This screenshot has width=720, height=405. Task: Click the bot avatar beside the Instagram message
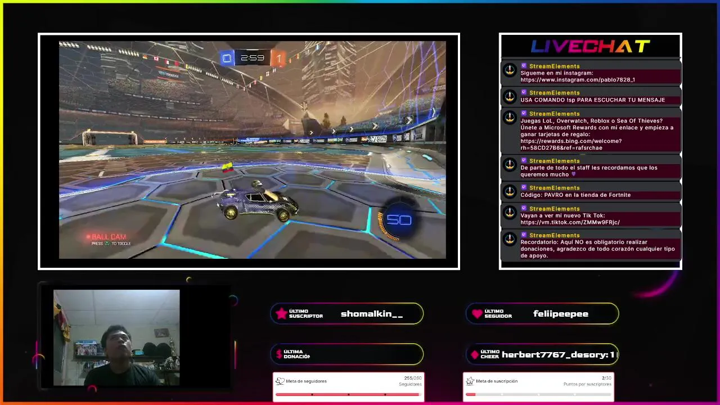510,70
